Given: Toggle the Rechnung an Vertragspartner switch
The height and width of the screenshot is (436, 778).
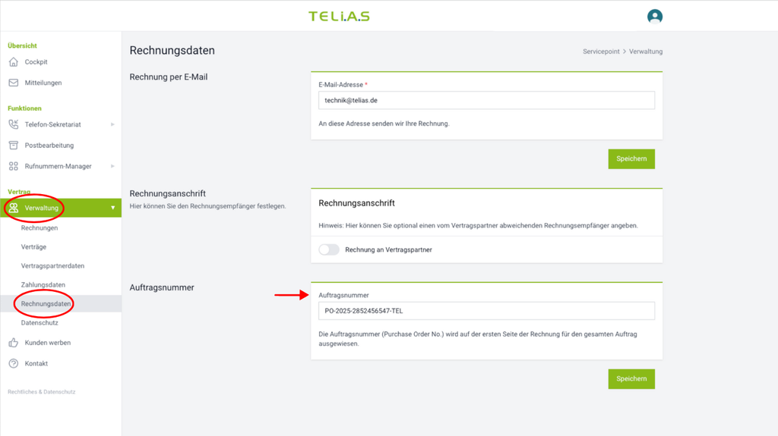Looking at the screenshot, I should click(x=329, y=249).
